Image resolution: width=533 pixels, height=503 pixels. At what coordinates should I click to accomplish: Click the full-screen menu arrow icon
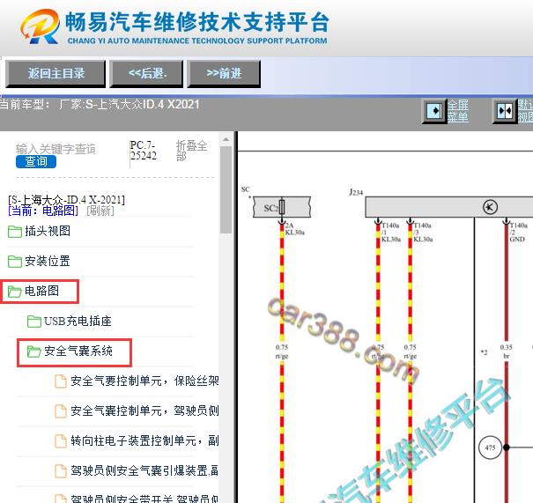pyautogui.click(x=434, y=111)
